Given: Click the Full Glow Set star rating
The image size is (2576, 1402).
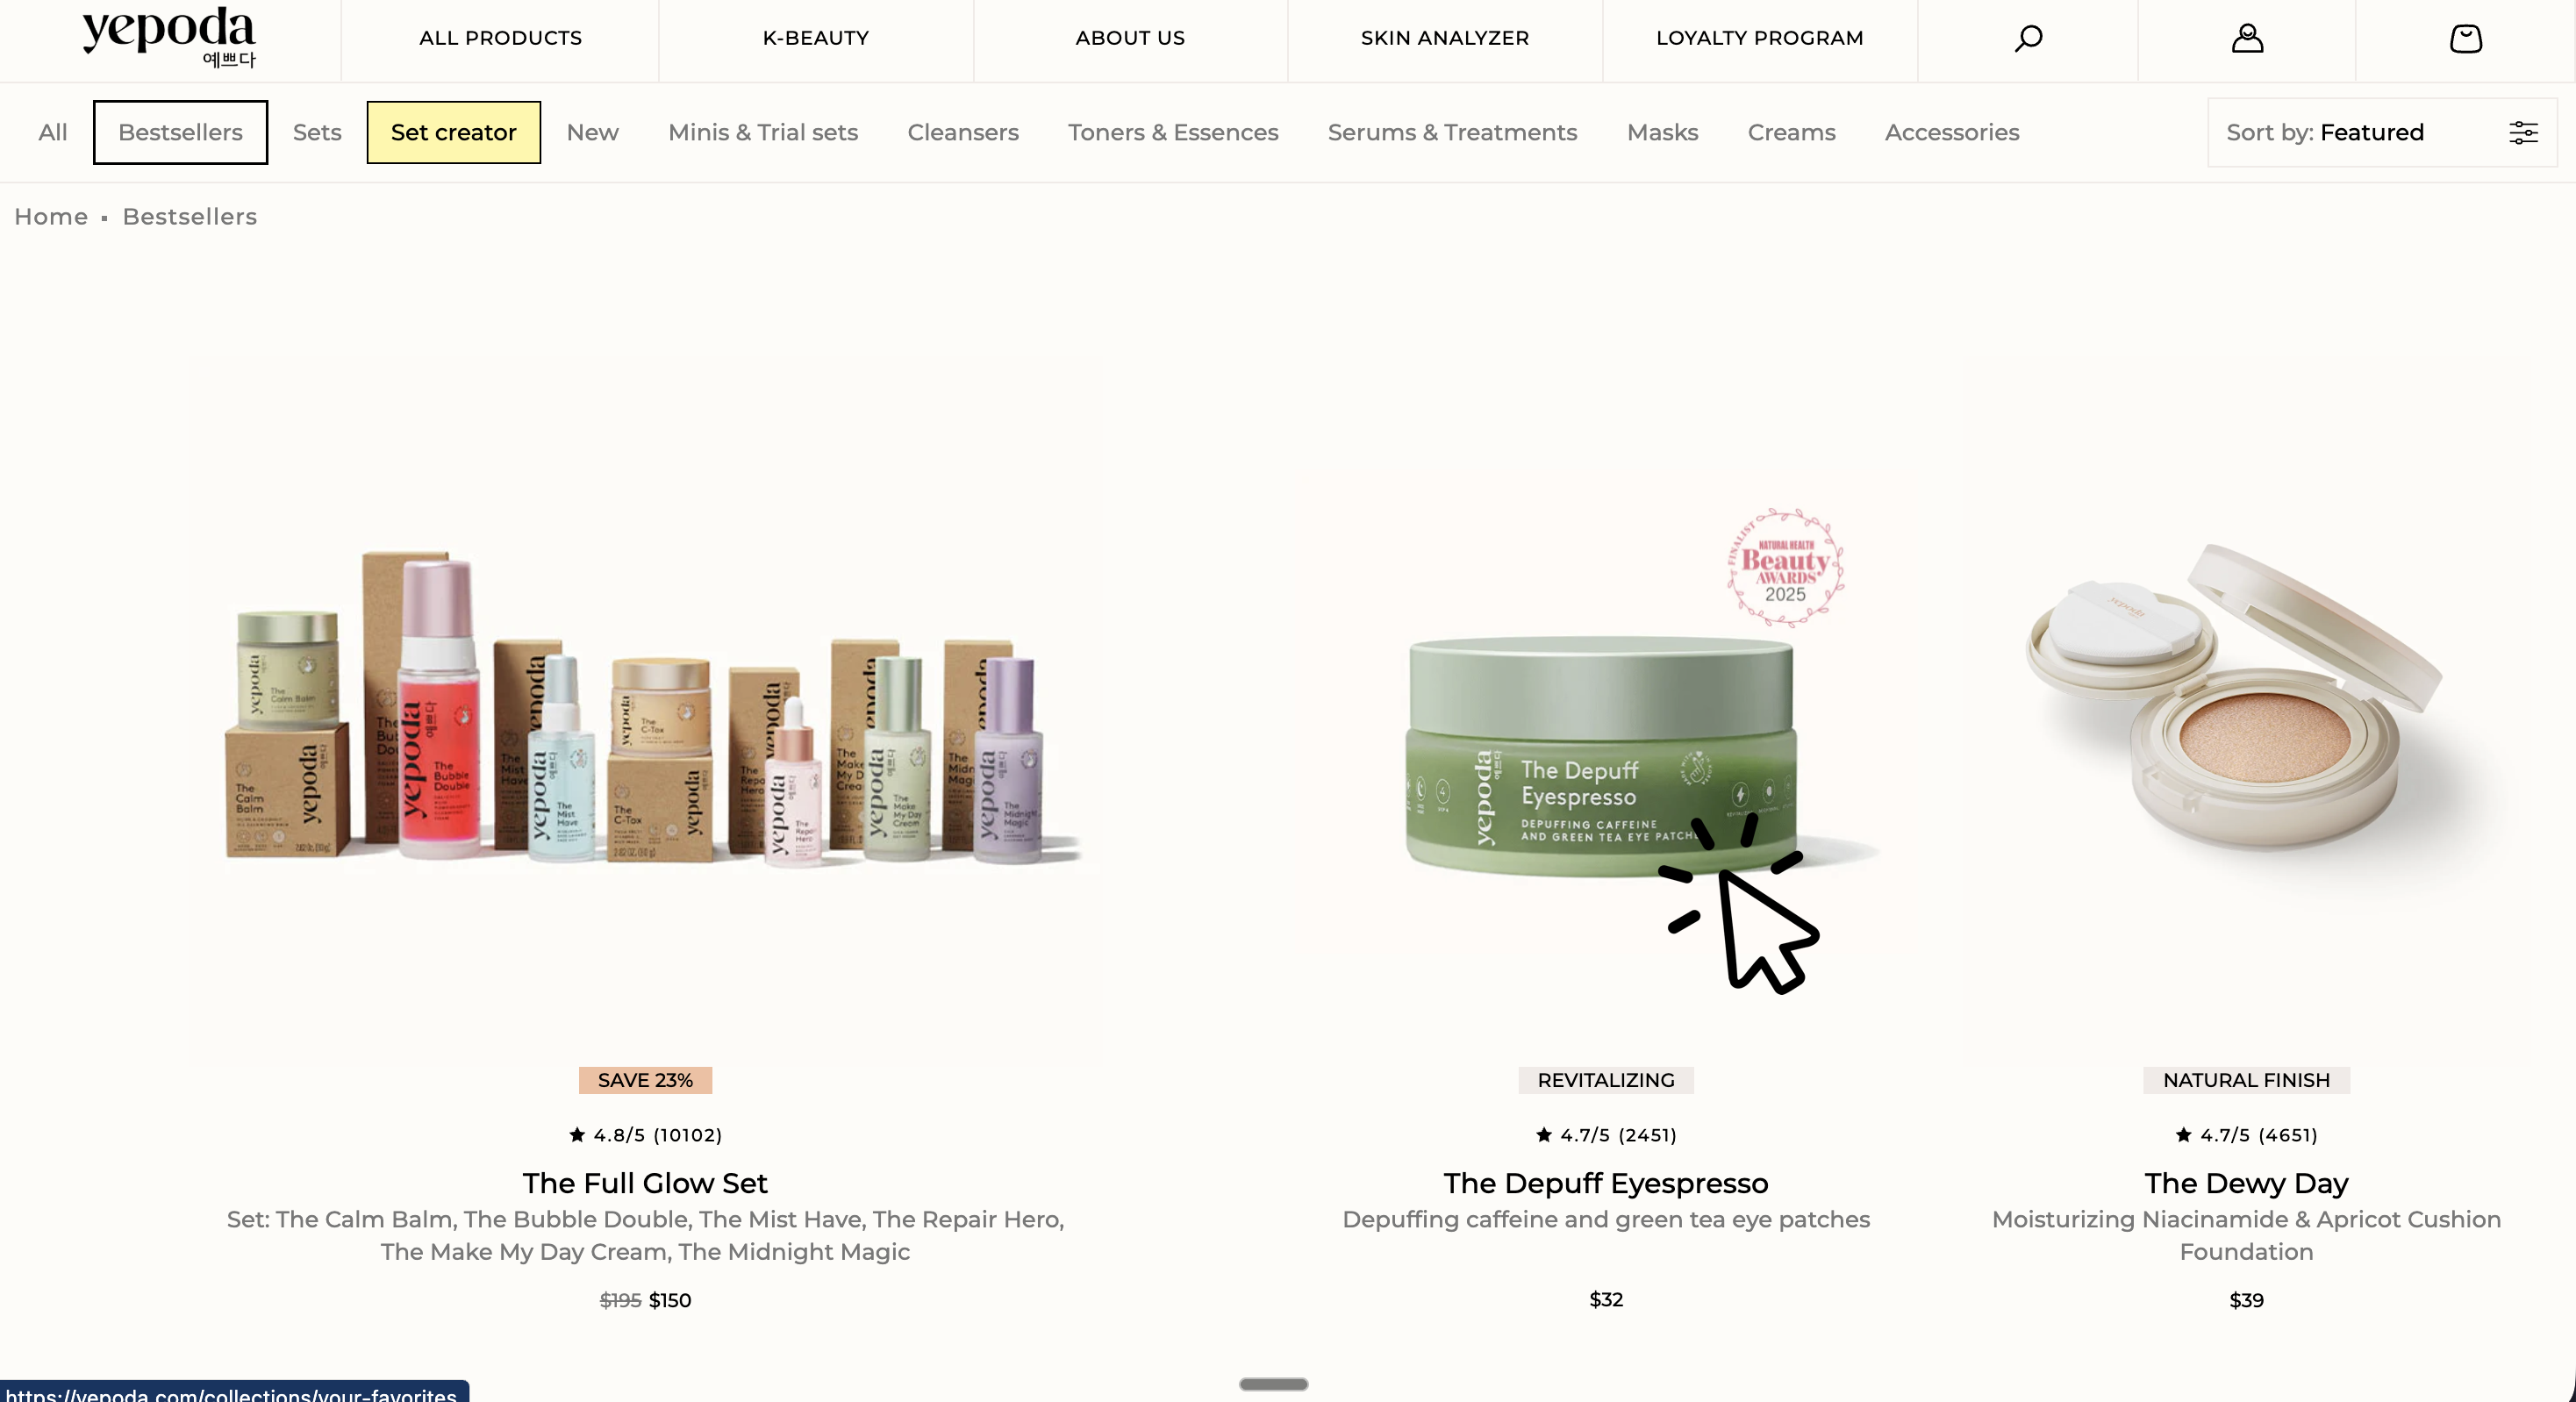Looking at the screenshot, I should [645, 1135].
